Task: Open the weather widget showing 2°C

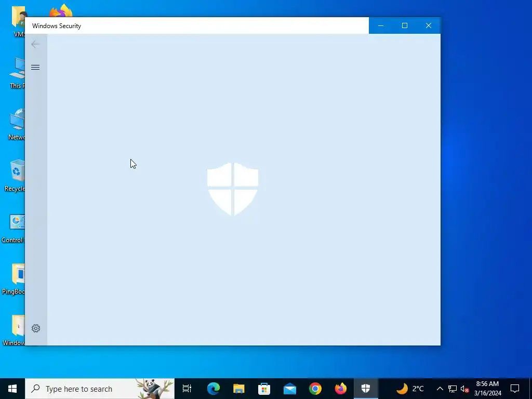Action: pyautogui.click(x=410, y=389)
